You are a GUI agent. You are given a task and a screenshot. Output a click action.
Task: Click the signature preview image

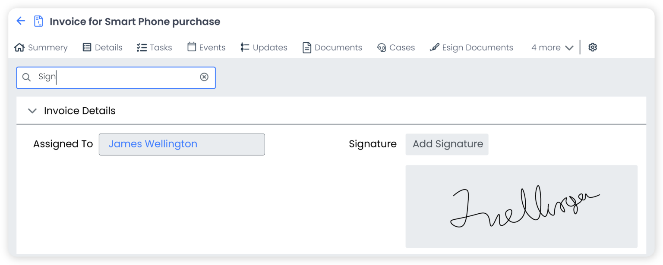tap(521, 206)
